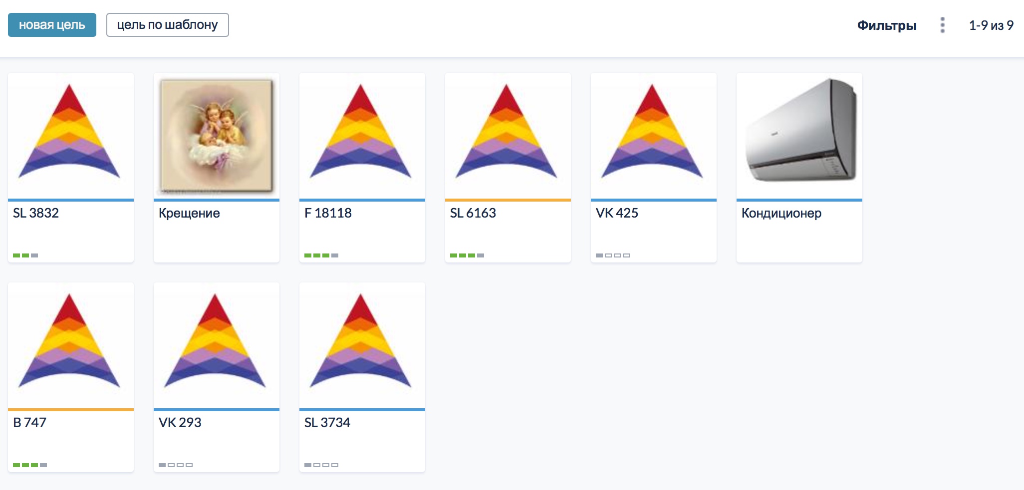The image size is (1024, 490).
Task: Click the VK 425 title text
Action: (x=617, y=213)
